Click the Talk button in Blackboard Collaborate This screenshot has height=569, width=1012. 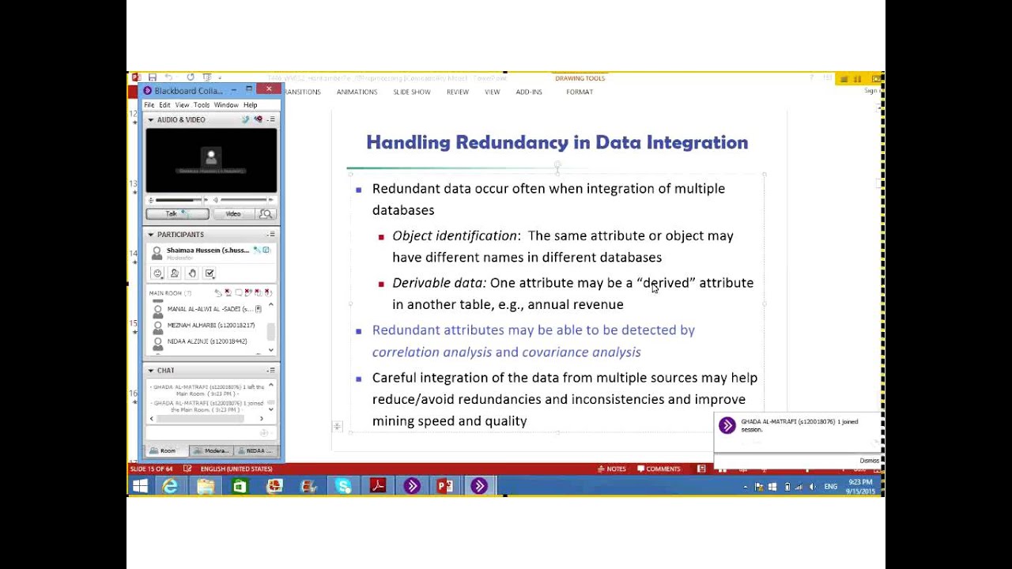pyautogui.click(x=177, y=214)
